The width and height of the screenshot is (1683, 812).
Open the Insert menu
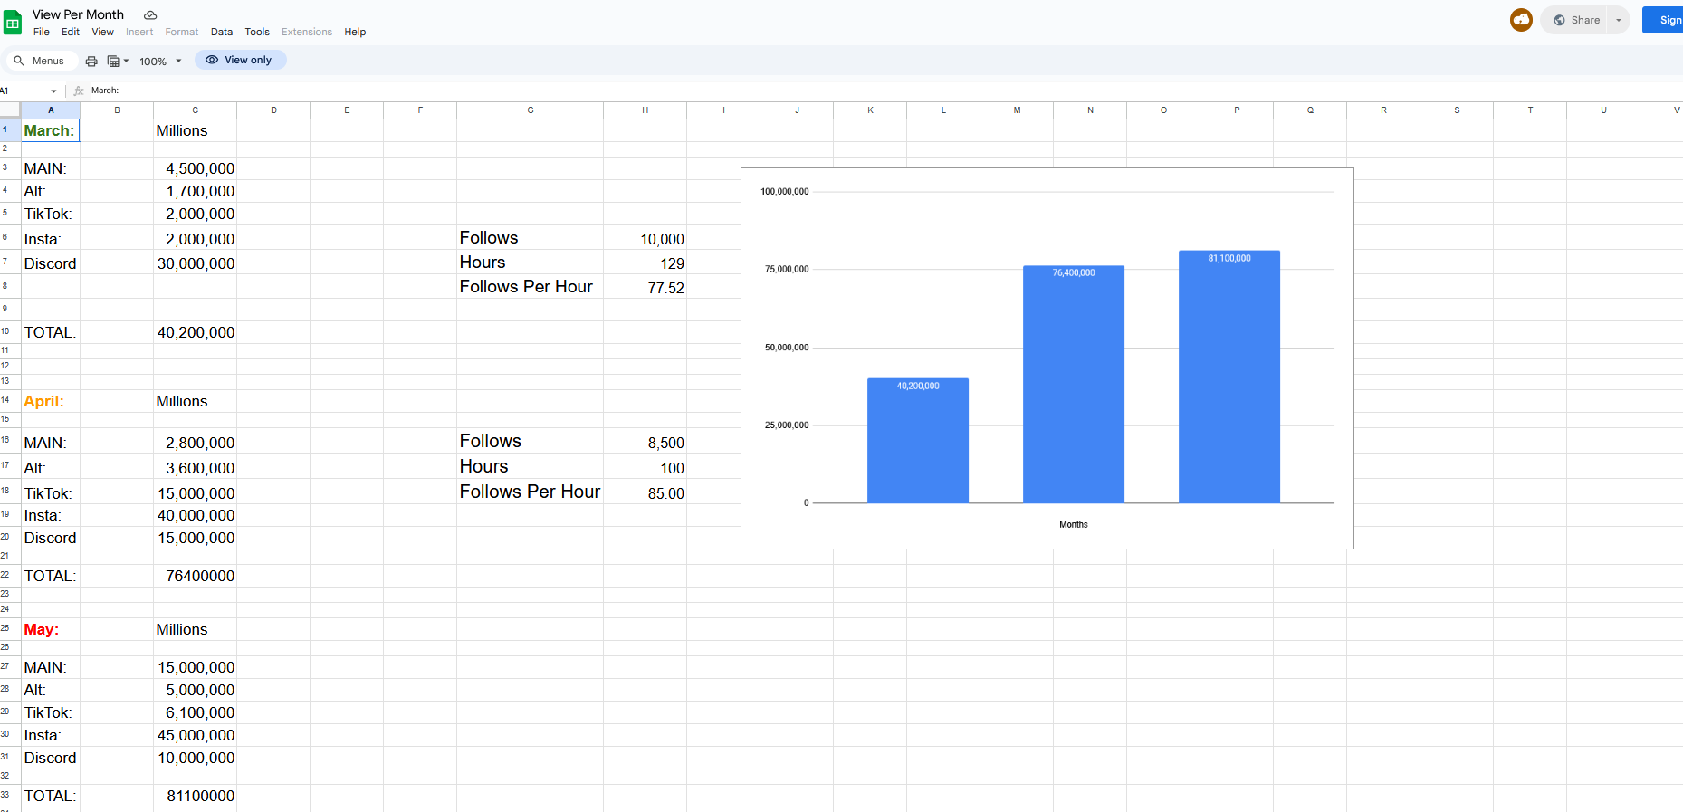pos(139,32)
